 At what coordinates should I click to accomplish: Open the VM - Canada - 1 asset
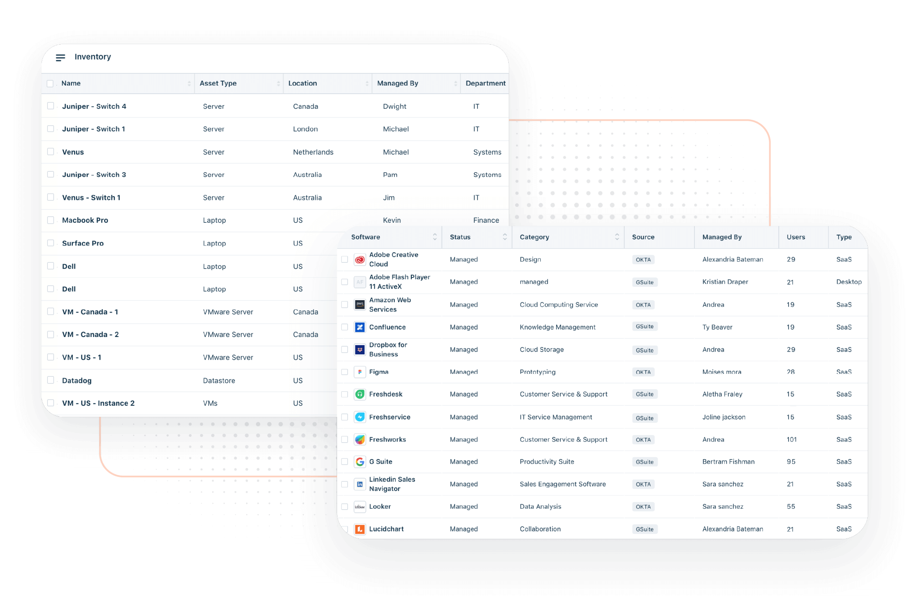(x=90, y=312)
